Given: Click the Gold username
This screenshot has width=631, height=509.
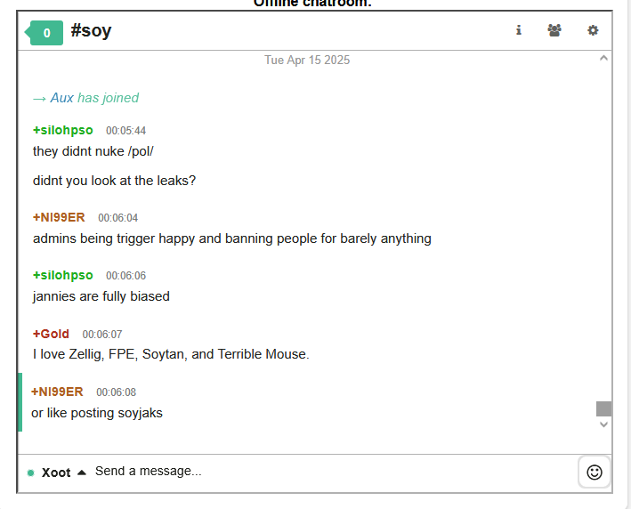Looking at the screenshot, I should [51, 334].
